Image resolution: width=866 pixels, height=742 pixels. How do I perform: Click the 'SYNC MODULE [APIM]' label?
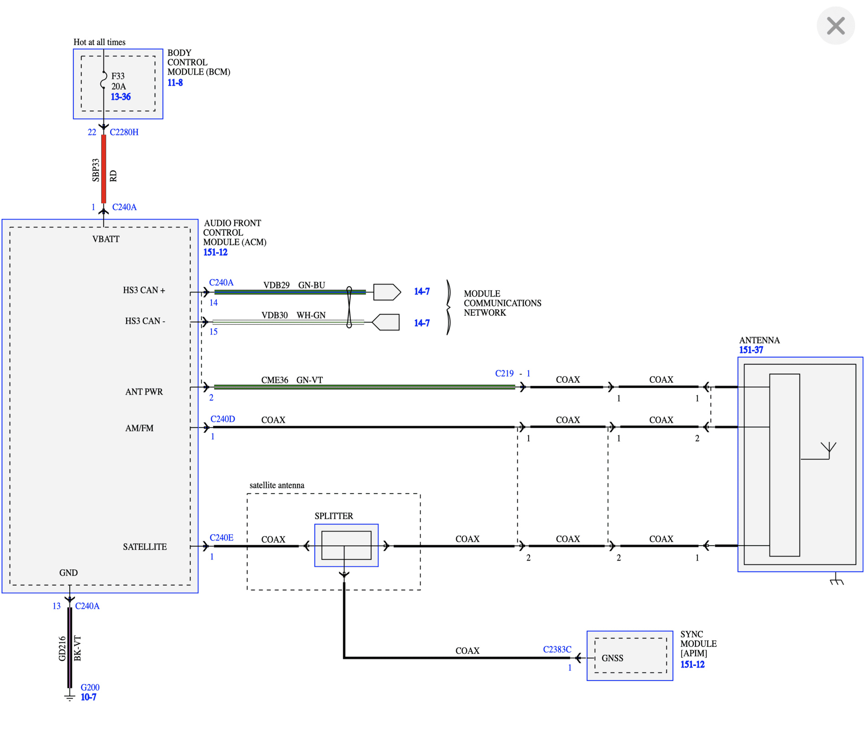pos(698,644)
